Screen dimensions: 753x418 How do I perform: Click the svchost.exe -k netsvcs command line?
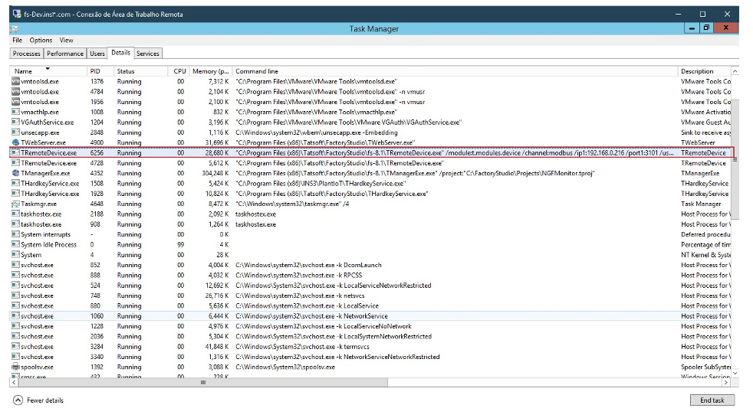coord(300,296)
